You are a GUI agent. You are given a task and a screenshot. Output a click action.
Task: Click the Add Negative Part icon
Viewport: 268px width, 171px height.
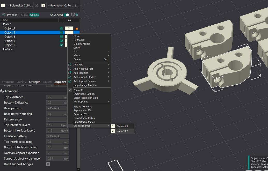(x=70, y=69)
